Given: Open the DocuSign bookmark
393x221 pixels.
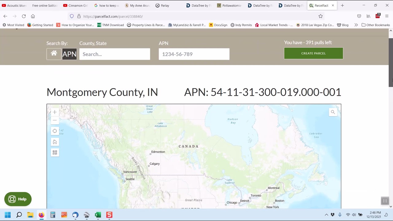Looking at the screenshot, I should point(218,25).
